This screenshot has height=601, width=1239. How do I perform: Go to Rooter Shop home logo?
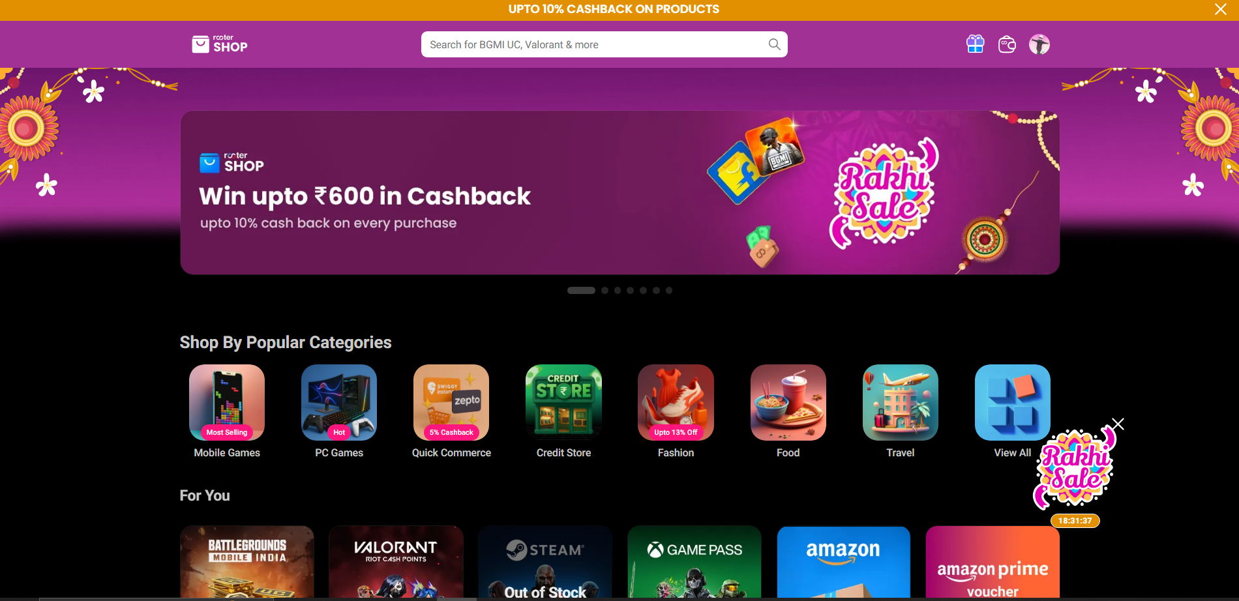[220, 44]
